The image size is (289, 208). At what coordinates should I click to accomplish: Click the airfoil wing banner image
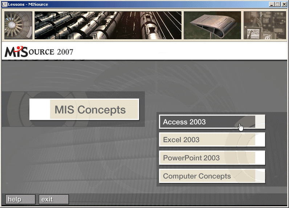coord(212,25)
